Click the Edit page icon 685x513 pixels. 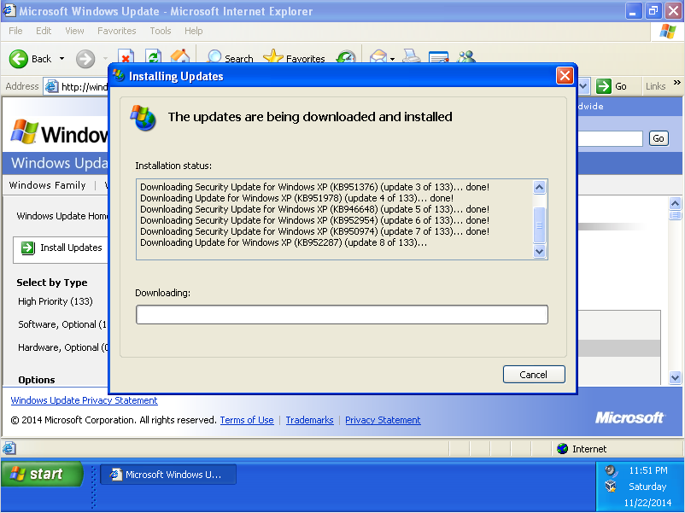coord(439,56)
